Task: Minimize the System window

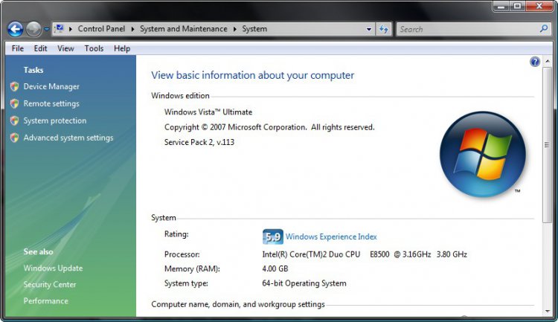Action: tap(501, 6)
